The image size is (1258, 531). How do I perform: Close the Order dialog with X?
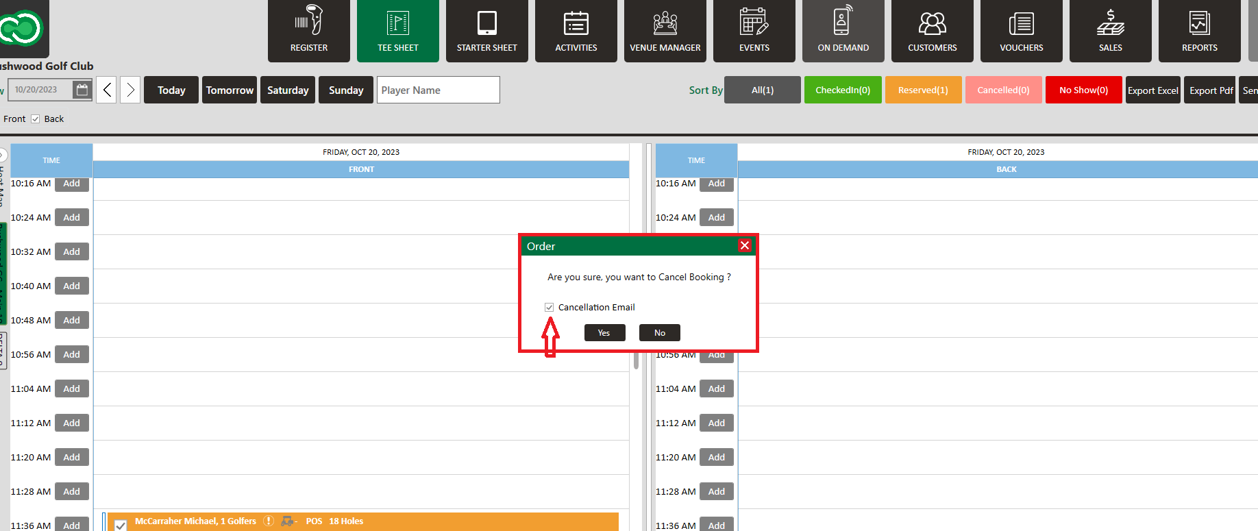click(745, 245)
